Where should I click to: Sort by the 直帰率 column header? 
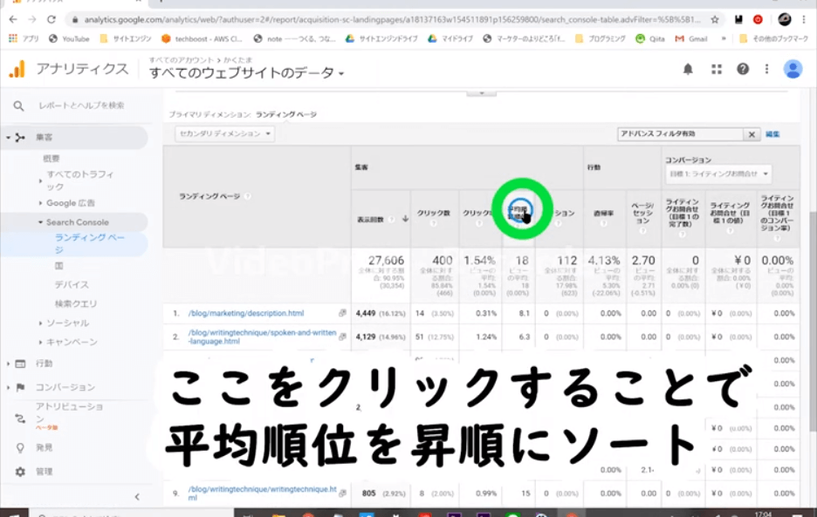[603, 214]
